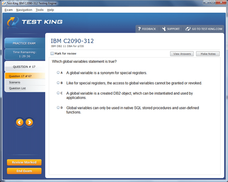The height and width of the screenshot is (182, 228).
Task: Select answer option D
Action: pos(58,108)
